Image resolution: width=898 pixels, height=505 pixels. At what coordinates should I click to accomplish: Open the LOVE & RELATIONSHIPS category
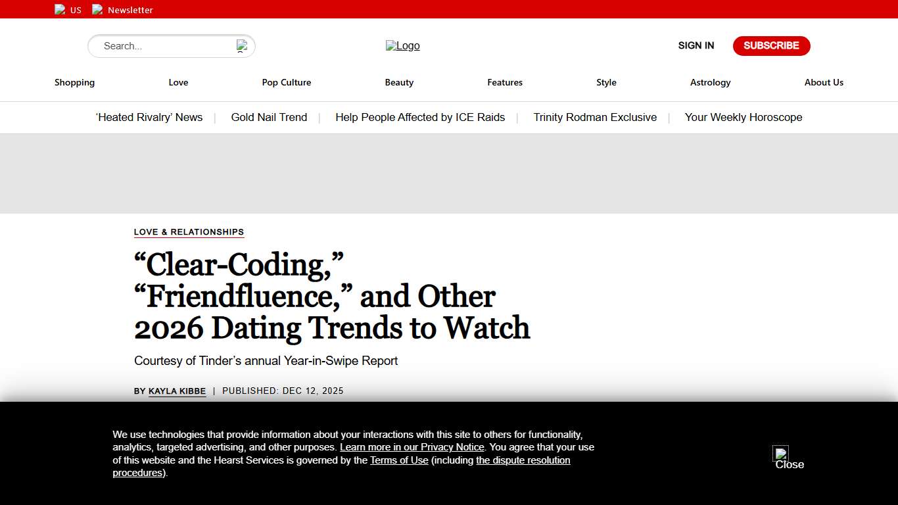(189, 231)
